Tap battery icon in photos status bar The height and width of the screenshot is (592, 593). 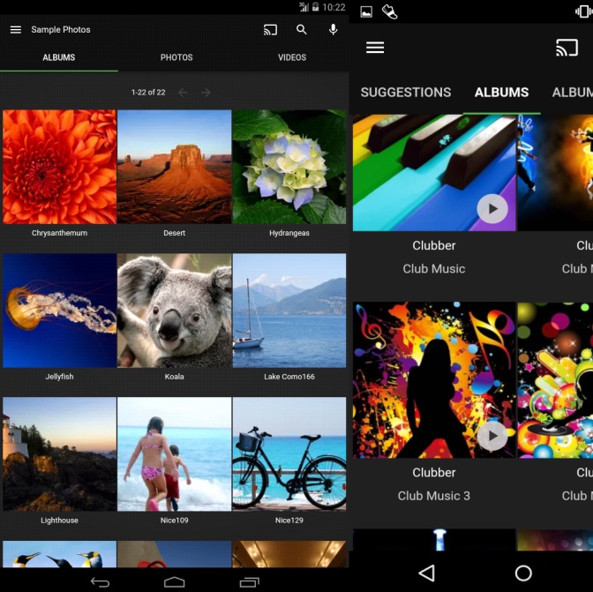click(315, 7)
